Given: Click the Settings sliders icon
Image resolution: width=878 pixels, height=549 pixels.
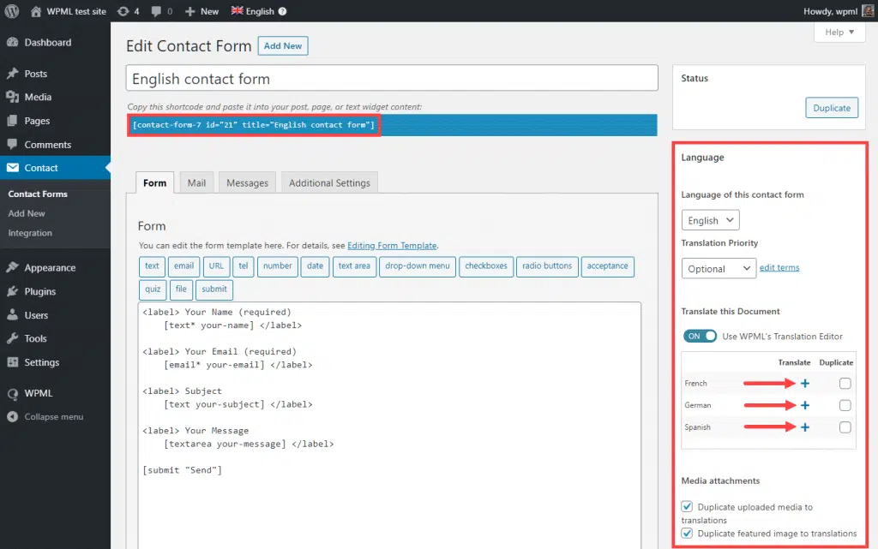Looking at the screenshot, I should pos(12,362).
